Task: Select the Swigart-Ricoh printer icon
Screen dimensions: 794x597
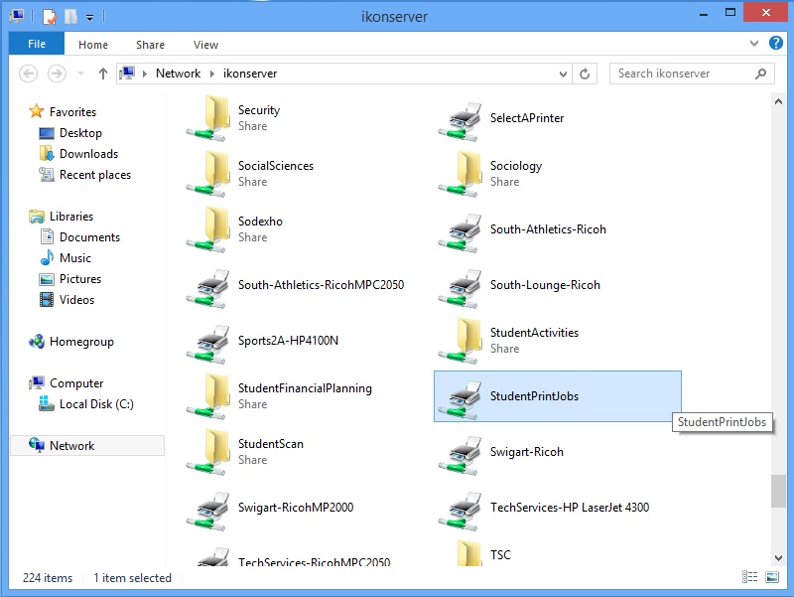Action: 461,453
